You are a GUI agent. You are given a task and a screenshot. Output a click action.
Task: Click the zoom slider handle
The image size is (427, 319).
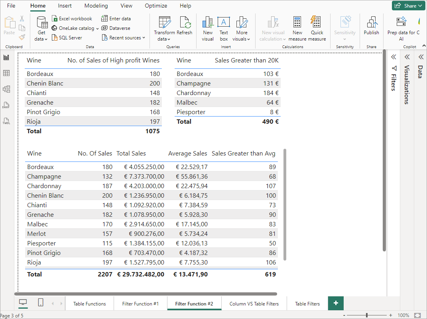coord(367,315)
